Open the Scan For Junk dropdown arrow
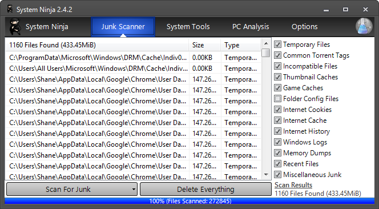Image resolution: width=379 pixels, height=209 pixels. point(134,189)
